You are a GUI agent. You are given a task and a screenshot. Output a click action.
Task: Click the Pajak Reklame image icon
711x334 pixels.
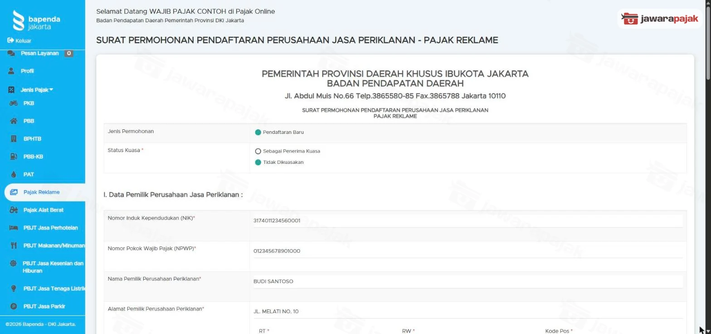pos(14,192)
